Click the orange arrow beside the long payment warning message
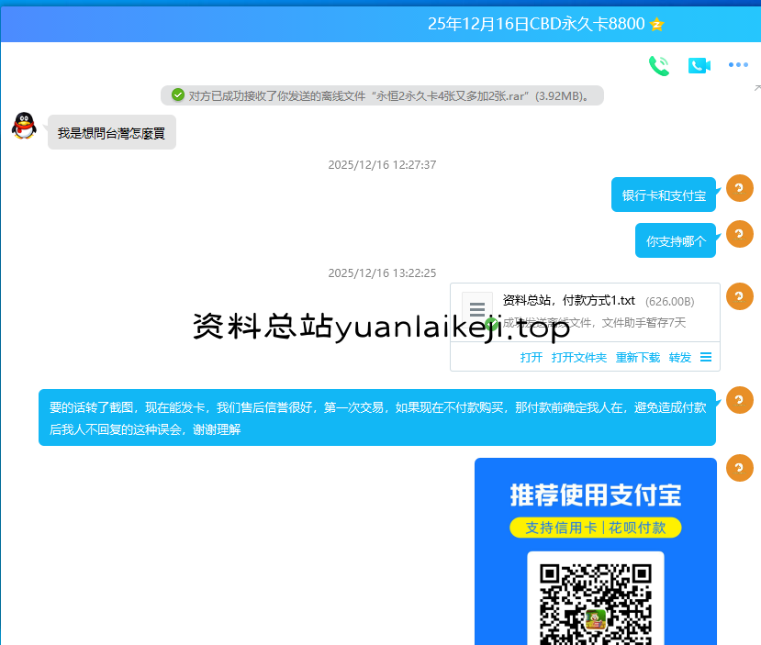The height and width of the screenshot is (645, 761). (x=739, y=400)
